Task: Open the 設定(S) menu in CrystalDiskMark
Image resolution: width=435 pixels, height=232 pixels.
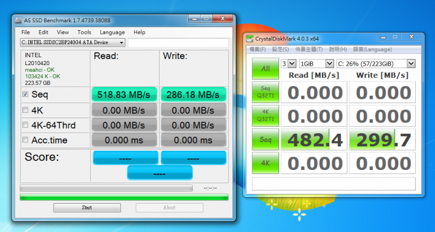Action: [x=280, y=49]
